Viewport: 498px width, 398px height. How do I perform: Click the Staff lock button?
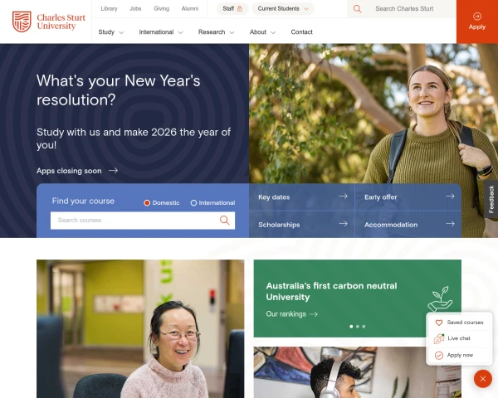(x=232, y=8)
